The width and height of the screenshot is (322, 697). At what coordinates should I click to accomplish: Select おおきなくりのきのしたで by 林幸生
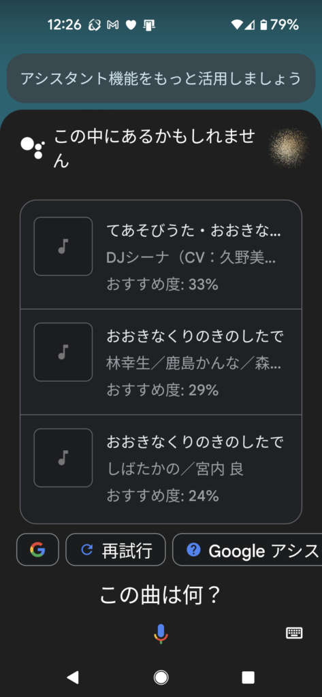click(161, 362)
